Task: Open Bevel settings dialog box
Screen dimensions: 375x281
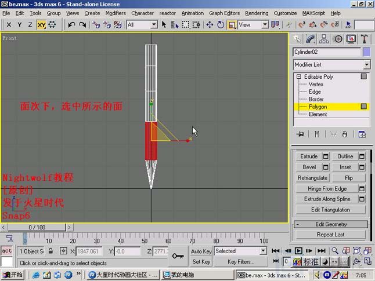Action: pos(326,167)
